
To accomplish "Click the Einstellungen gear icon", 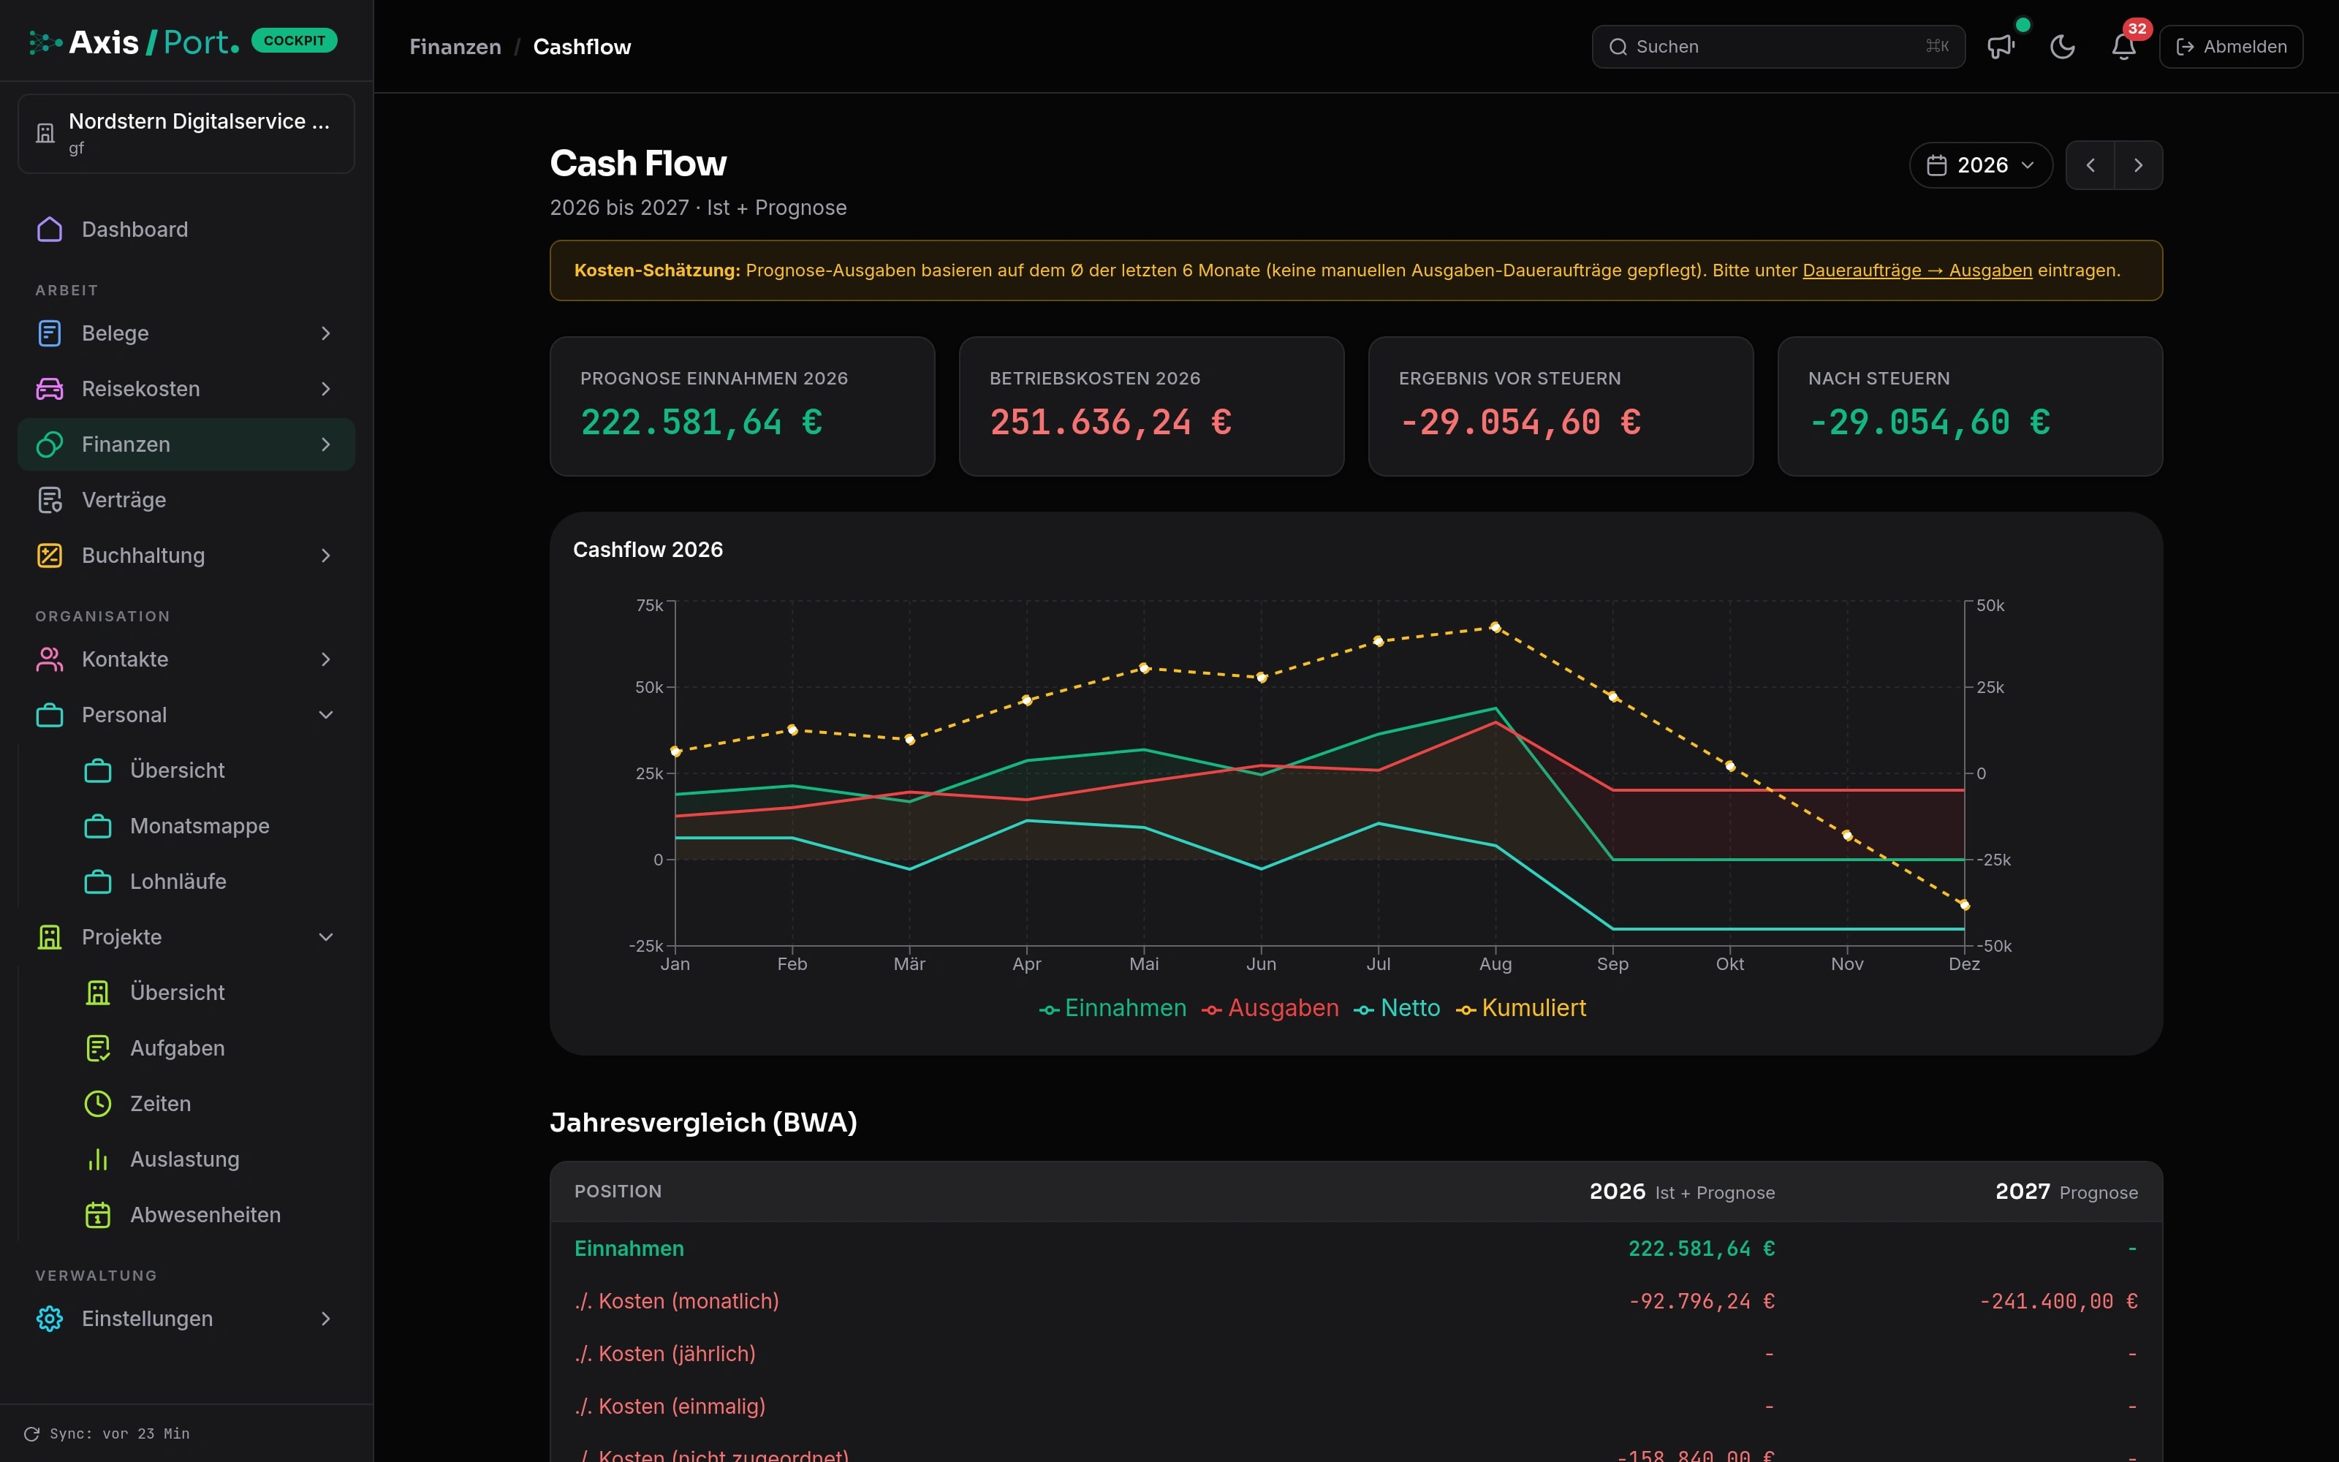I will pos(49,1319).
